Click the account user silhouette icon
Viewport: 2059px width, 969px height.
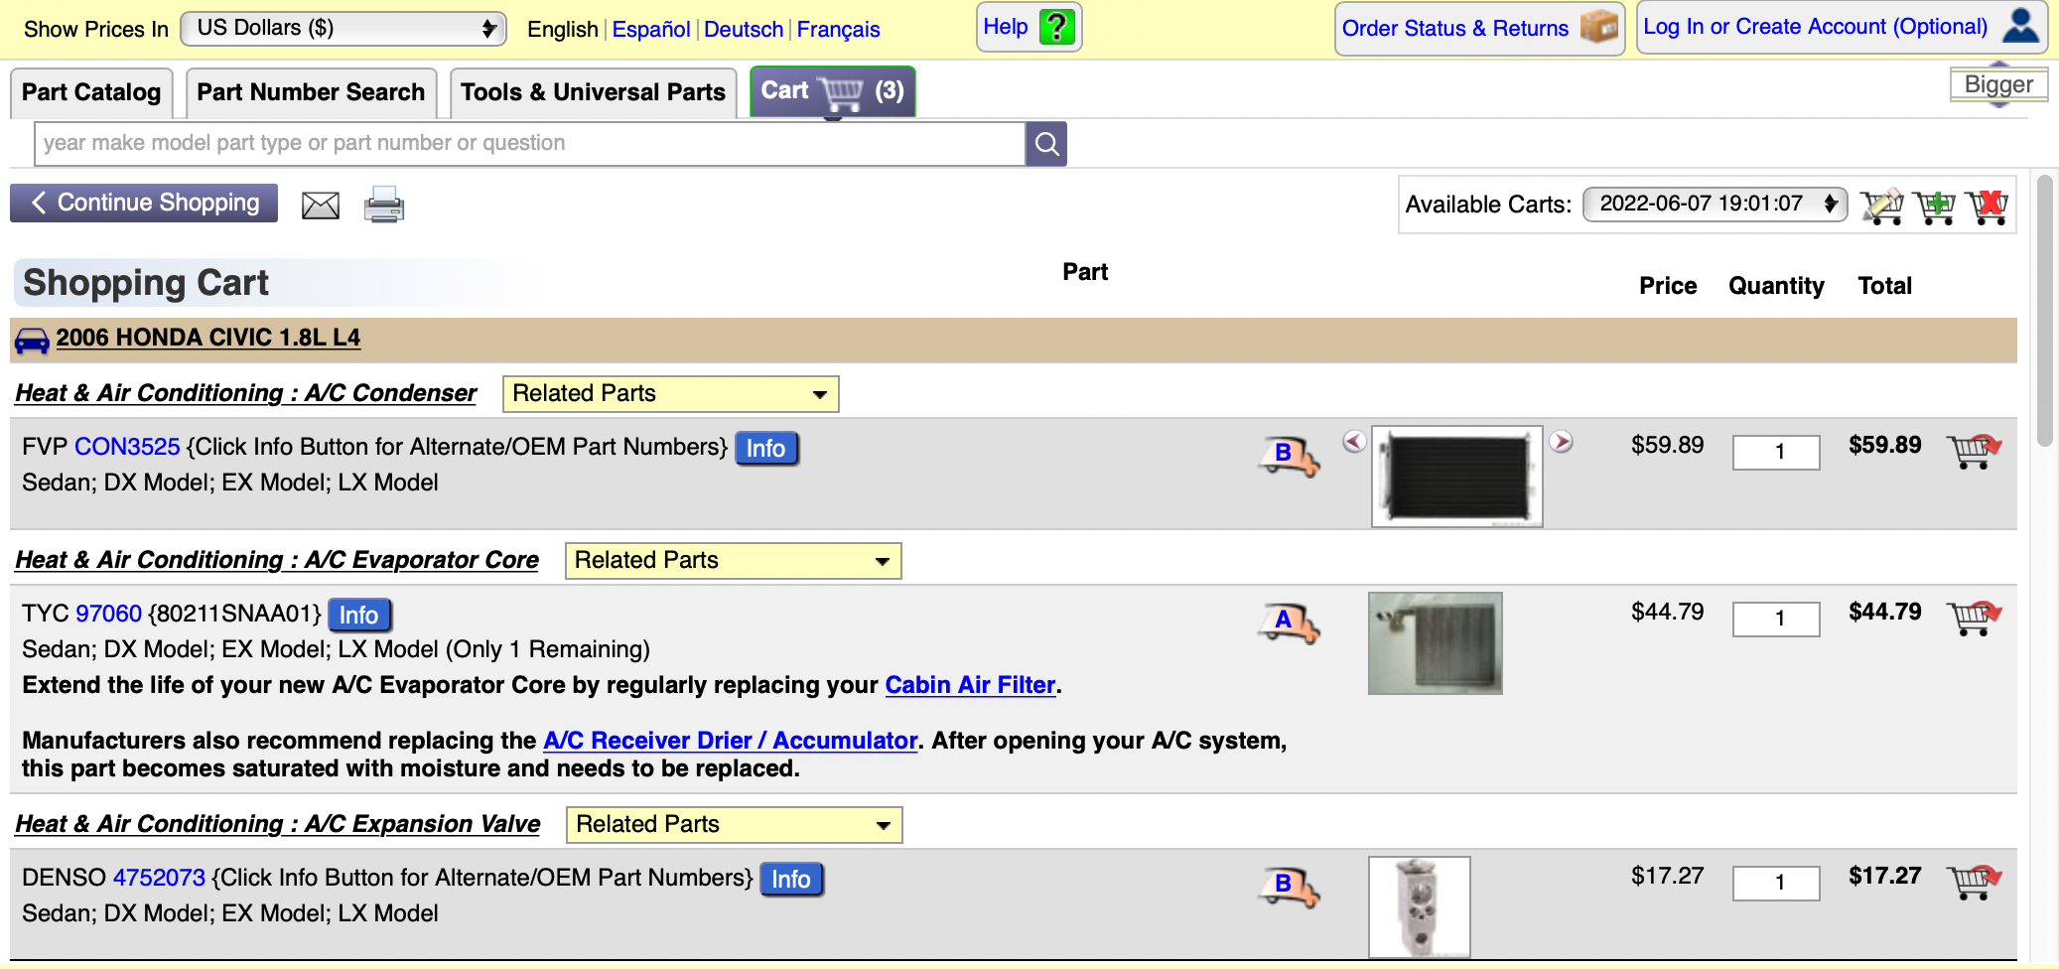(2021, 26)
